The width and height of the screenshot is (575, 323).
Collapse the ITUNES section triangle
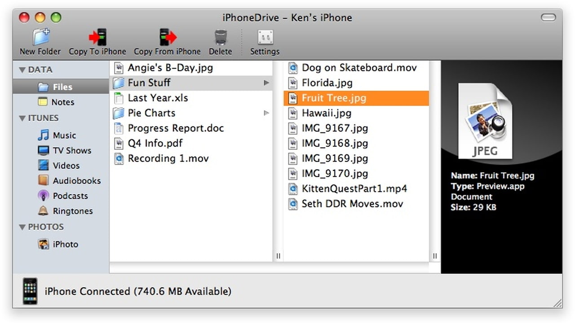click(x=22, y=118)
